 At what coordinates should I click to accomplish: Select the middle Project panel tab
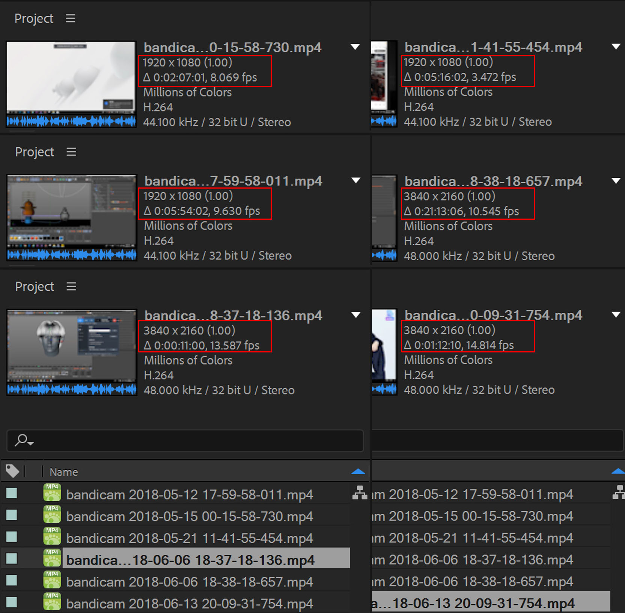point(35,152)
